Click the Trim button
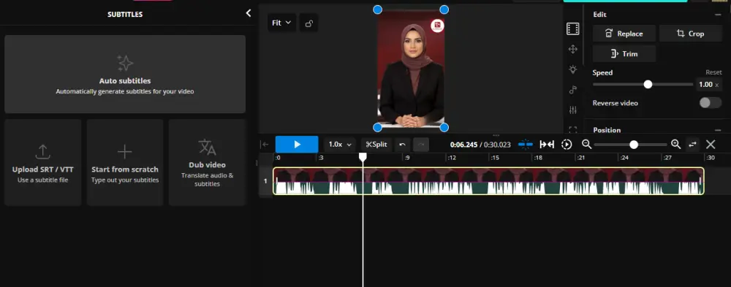Image resolution: width=731 pixels, height=287 pixels. coord(624,54)
